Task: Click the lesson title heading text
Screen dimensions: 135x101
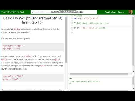Action: (x=32, y=20)
